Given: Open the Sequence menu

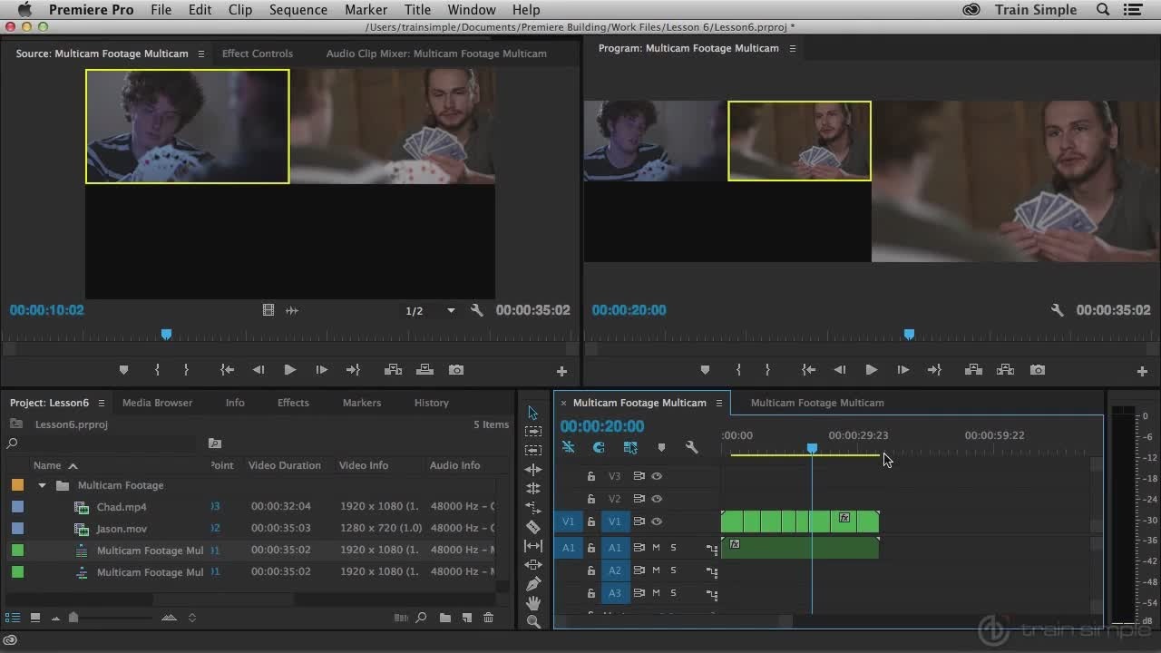Looking at the screenshot, I should pos(298,10).
